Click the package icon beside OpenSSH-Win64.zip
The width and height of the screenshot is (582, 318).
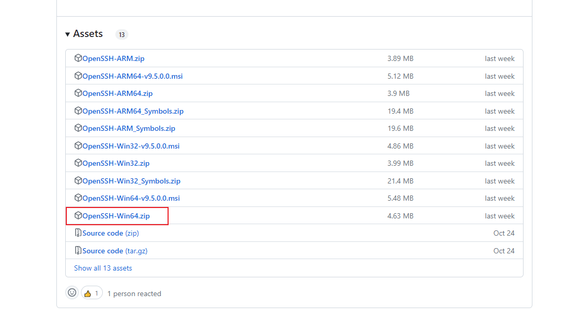(x=78, y=215)
